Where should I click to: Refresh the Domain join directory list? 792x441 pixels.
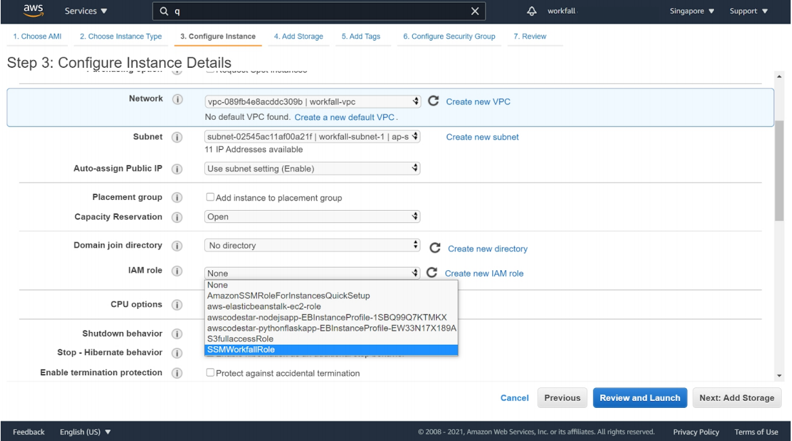click(x=434, y=248)
